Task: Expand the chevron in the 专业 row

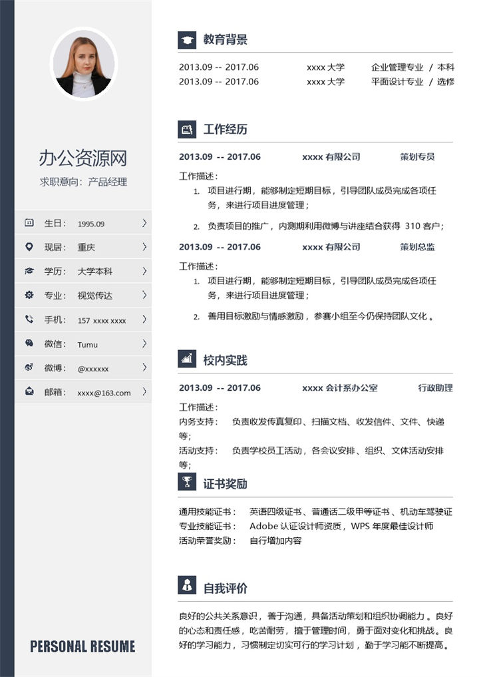Action: (144, 295)
